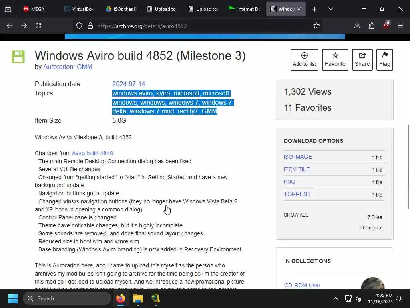Open tracking protection shield icon
The image size is (410, 308).
(79, 26)
